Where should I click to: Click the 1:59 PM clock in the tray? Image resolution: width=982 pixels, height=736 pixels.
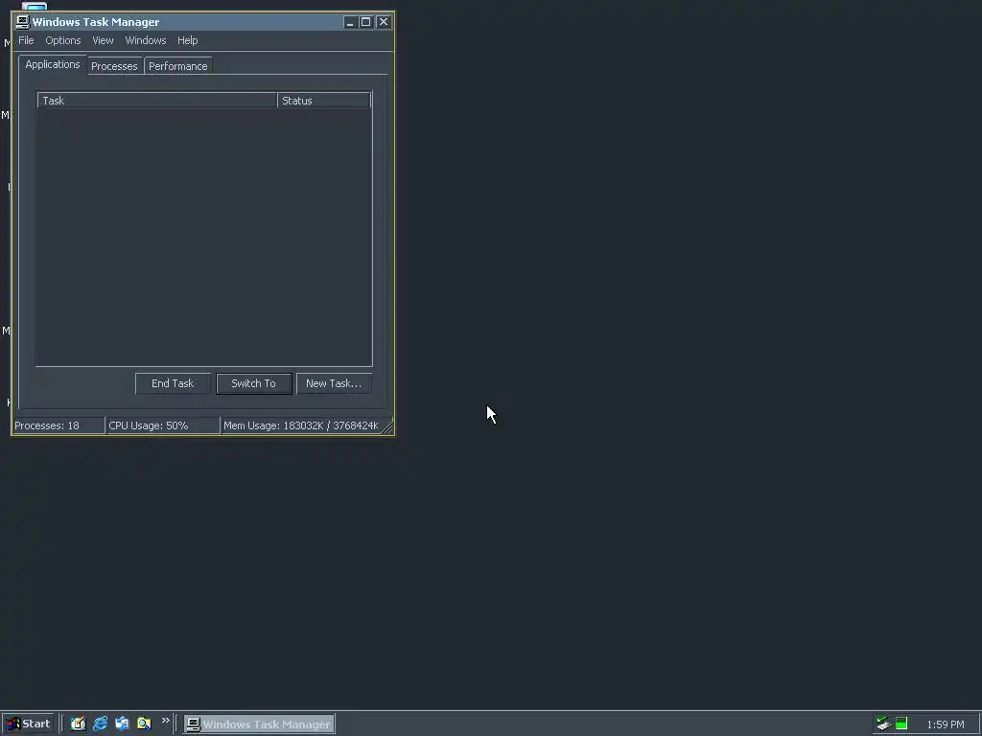point(945,724)
